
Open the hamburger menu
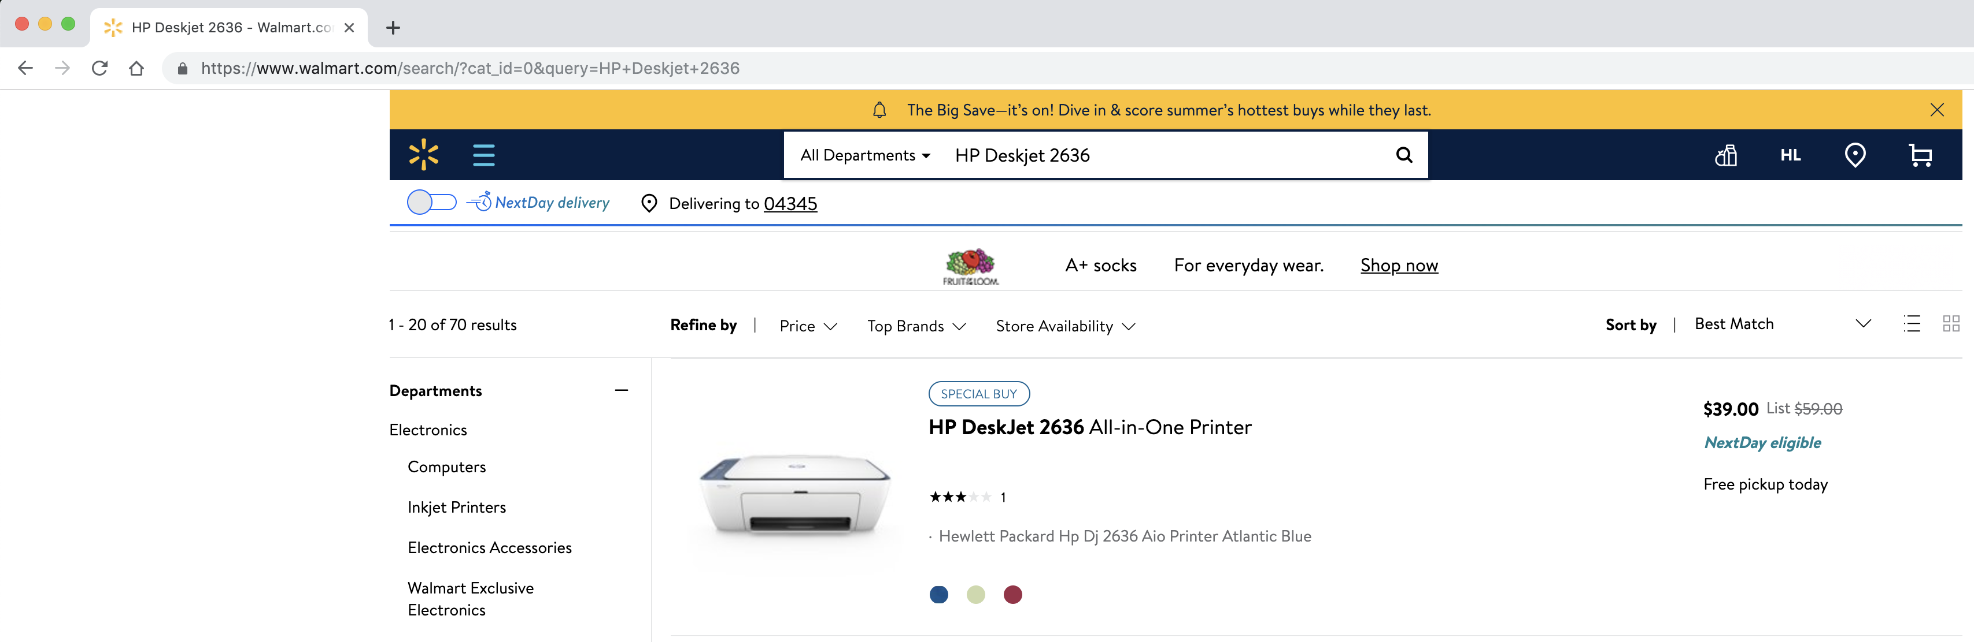[483, 155]
